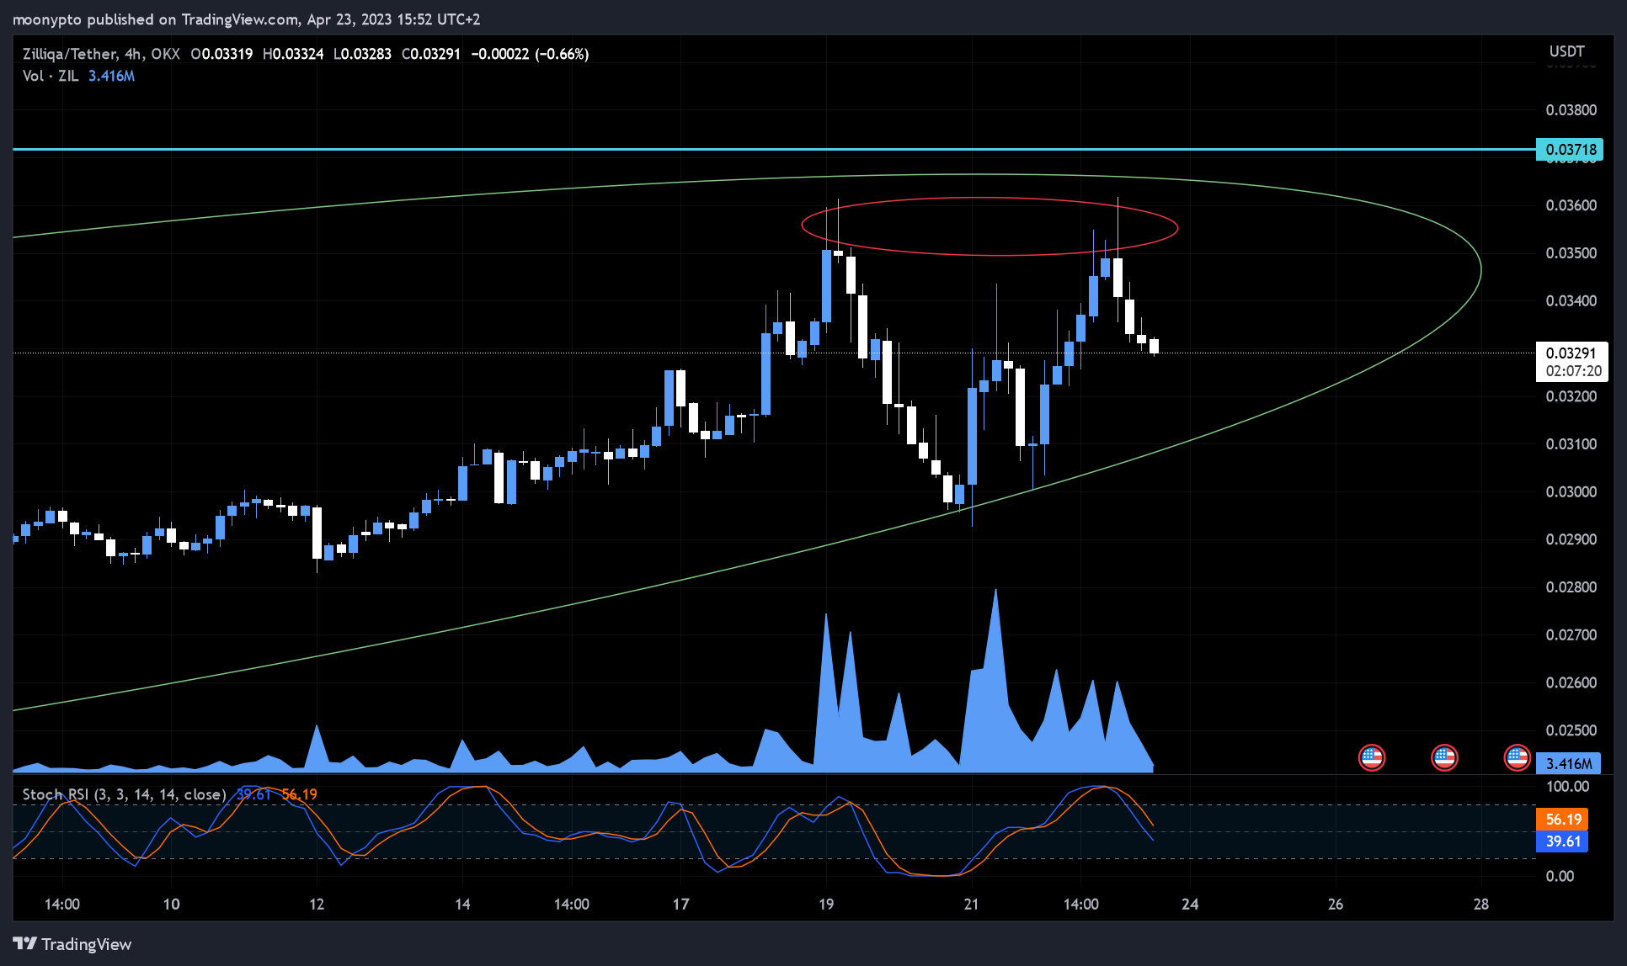Click the blue volume tag 3.416M on price axis
Image resolution: width=1627 pixels, height=966 pixels.
(1569, 763)
